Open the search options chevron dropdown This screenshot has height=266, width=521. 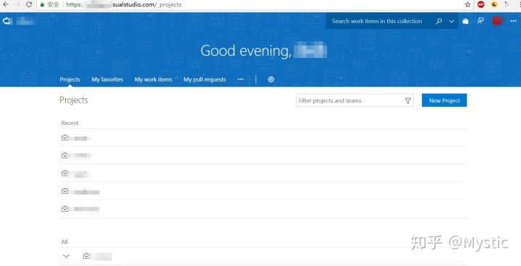pyautogui.click(x=452, y=21)
